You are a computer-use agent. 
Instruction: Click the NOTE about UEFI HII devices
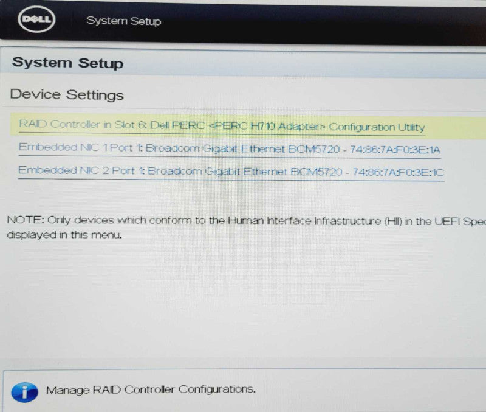pyautogui.click(x=246, y=227)
